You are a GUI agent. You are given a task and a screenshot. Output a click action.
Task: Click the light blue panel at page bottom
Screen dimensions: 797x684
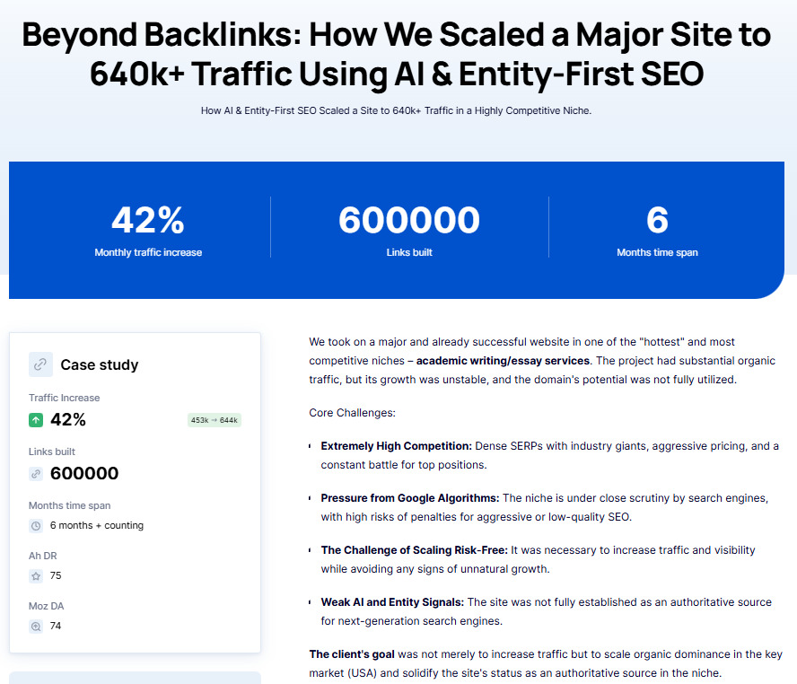[x=136, y=679]
